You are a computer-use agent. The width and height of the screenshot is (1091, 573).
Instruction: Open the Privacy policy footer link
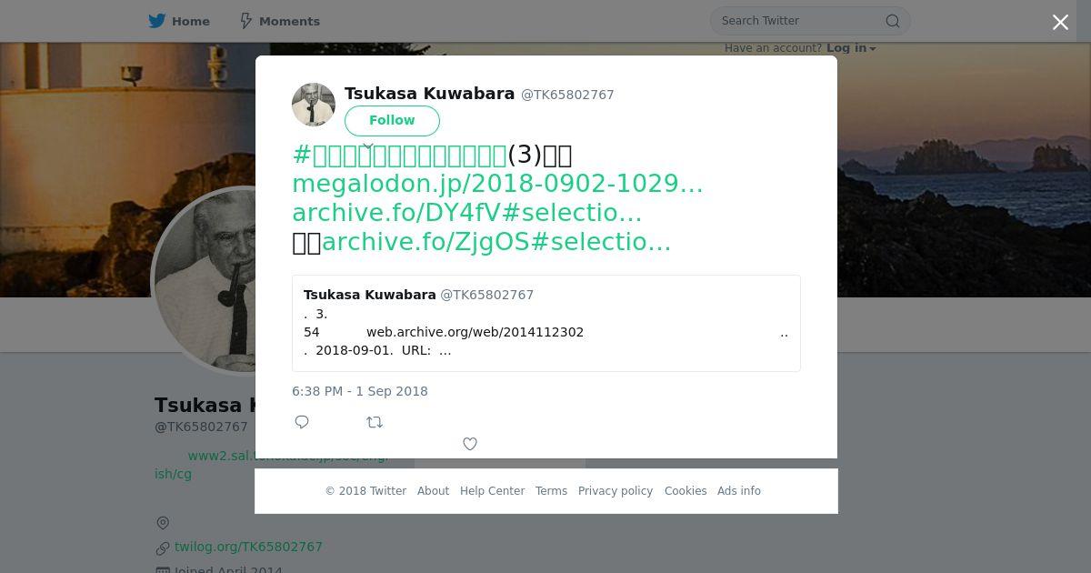coord(616,491)
